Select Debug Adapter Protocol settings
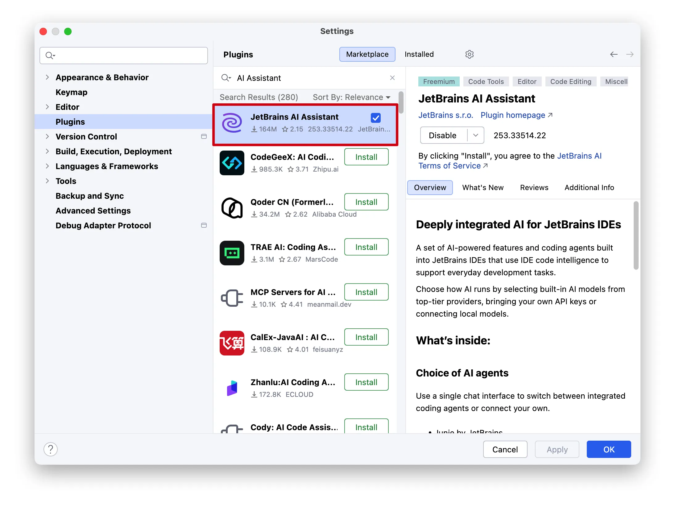 click(103, 225)
